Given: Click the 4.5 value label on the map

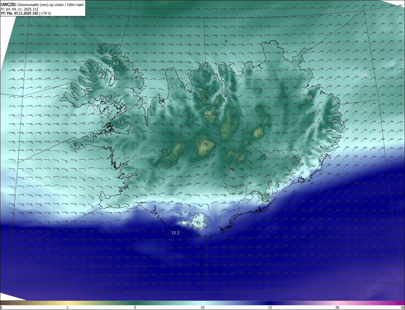Looking at the screenshot, I should tap(116, 63).
